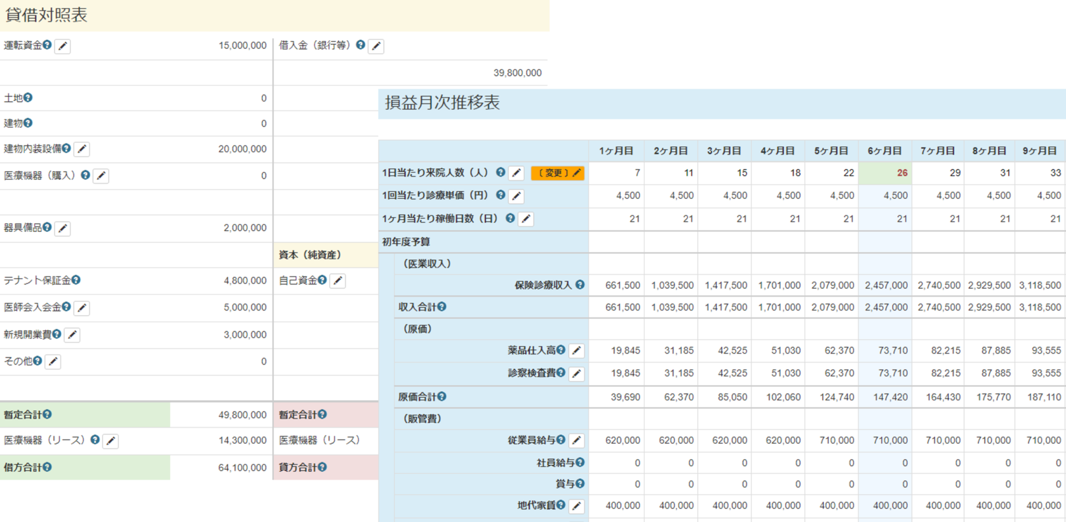Open help for テナント保証金
Image resolution: width=1066 pixels, height=522 pixels.
pyautogui.click(x=76, y=280)
